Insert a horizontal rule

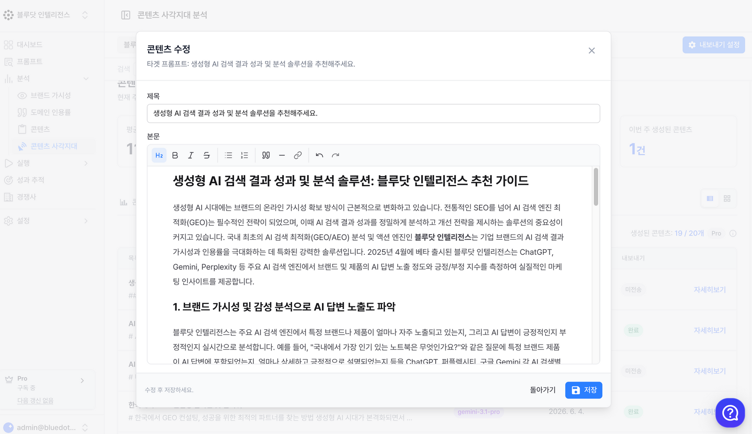[x=282, y=155]
